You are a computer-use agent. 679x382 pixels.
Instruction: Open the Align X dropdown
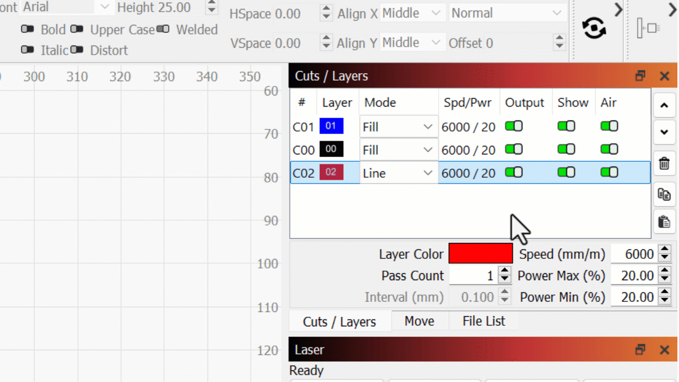(412, 13)
